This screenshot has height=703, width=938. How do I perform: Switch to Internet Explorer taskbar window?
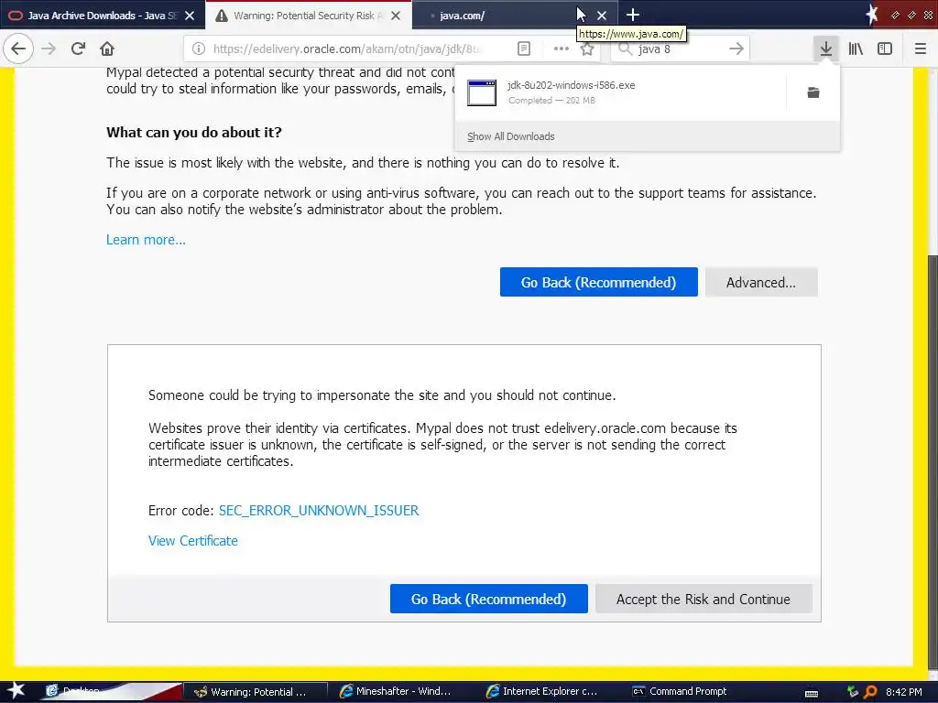[x=541, y=692]
